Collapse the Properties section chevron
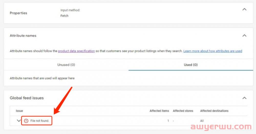Screen dimensions: 256x134 244,9
